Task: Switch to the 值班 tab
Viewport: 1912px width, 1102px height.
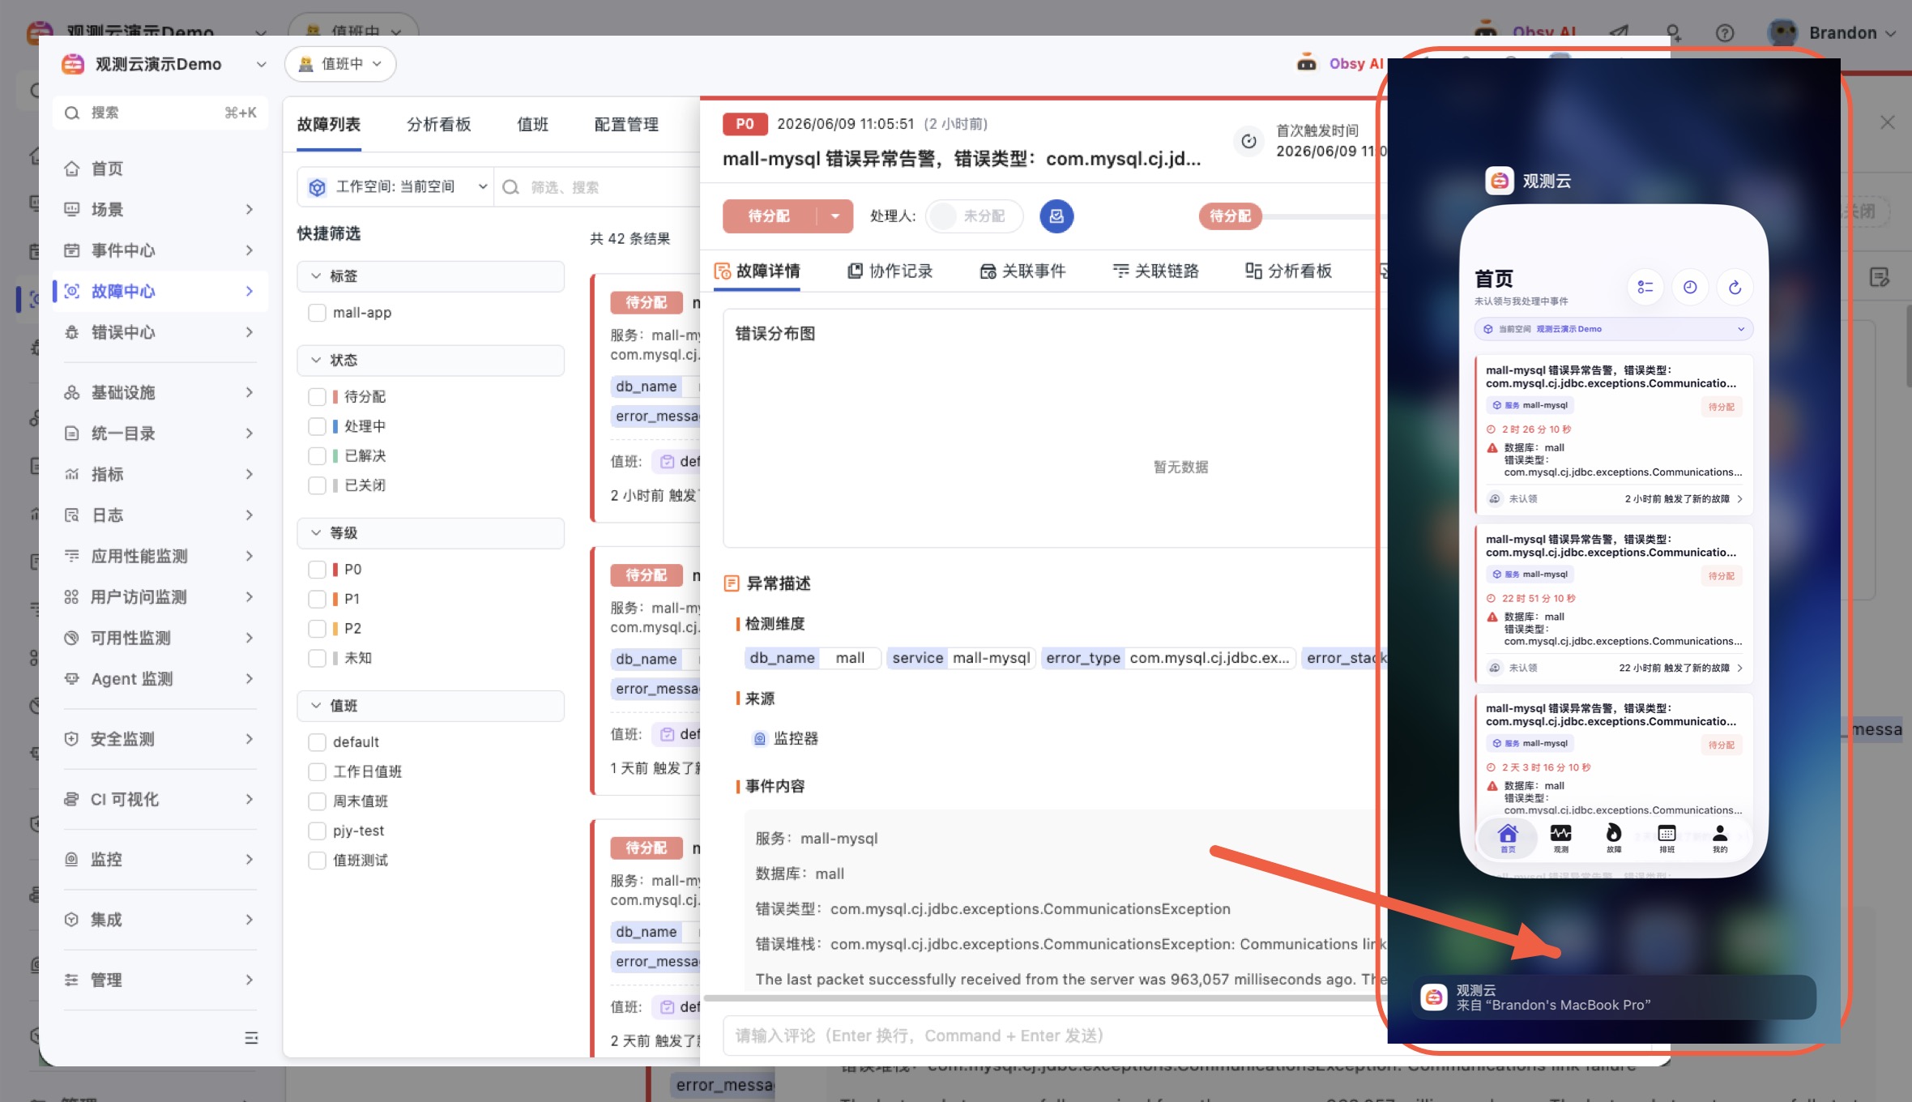Action: 532,125
